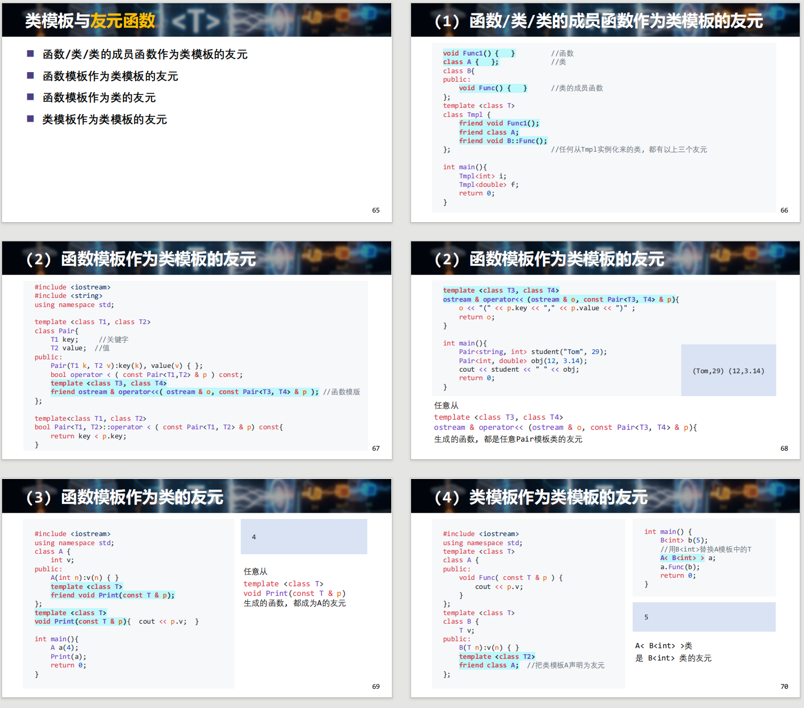This screenshot has height=708, width=804.
Task: Select the code line Tmpl<double> f;
Action: 488,185
